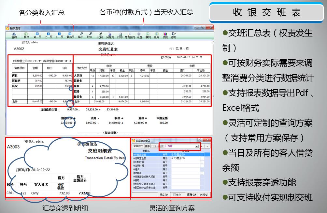Expand the 1.方案 scheme dropdown
This screenshot has height=213, width=327.
point(197,147)
